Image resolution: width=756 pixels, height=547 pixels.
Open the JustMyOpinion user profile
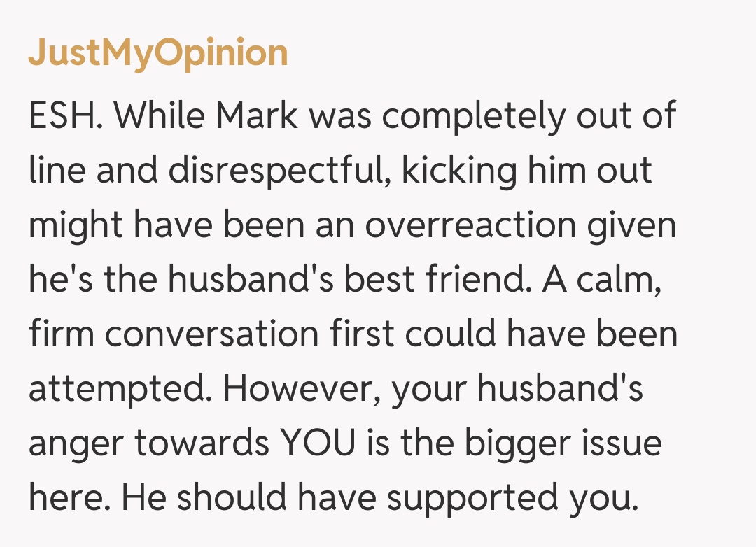pyautogui.click(x=157, y=53)
